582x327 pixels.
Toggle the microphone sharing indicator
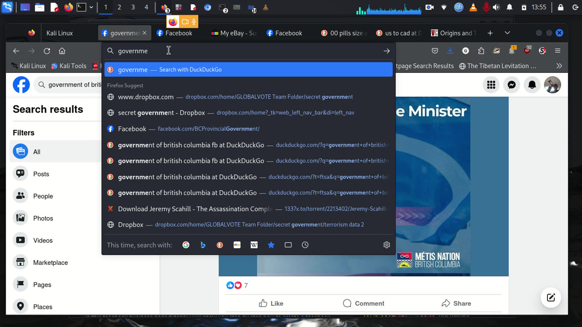coord(194,22)
